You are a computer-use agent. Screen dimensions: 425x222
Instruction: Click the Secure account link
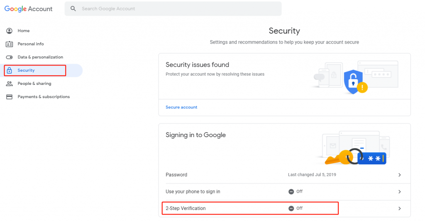point(181,107)
